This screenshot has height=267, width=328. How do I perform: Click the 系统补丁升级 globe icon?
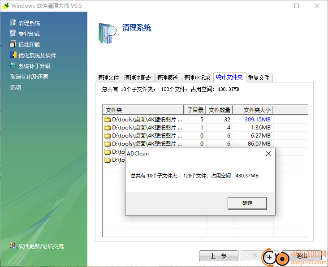(x=13, y=66)
